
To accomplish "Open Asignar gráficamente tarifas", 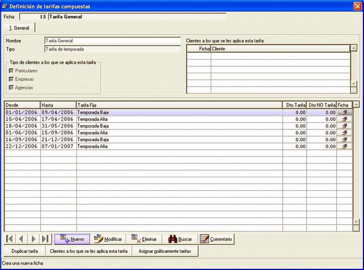I will (165, 251).
